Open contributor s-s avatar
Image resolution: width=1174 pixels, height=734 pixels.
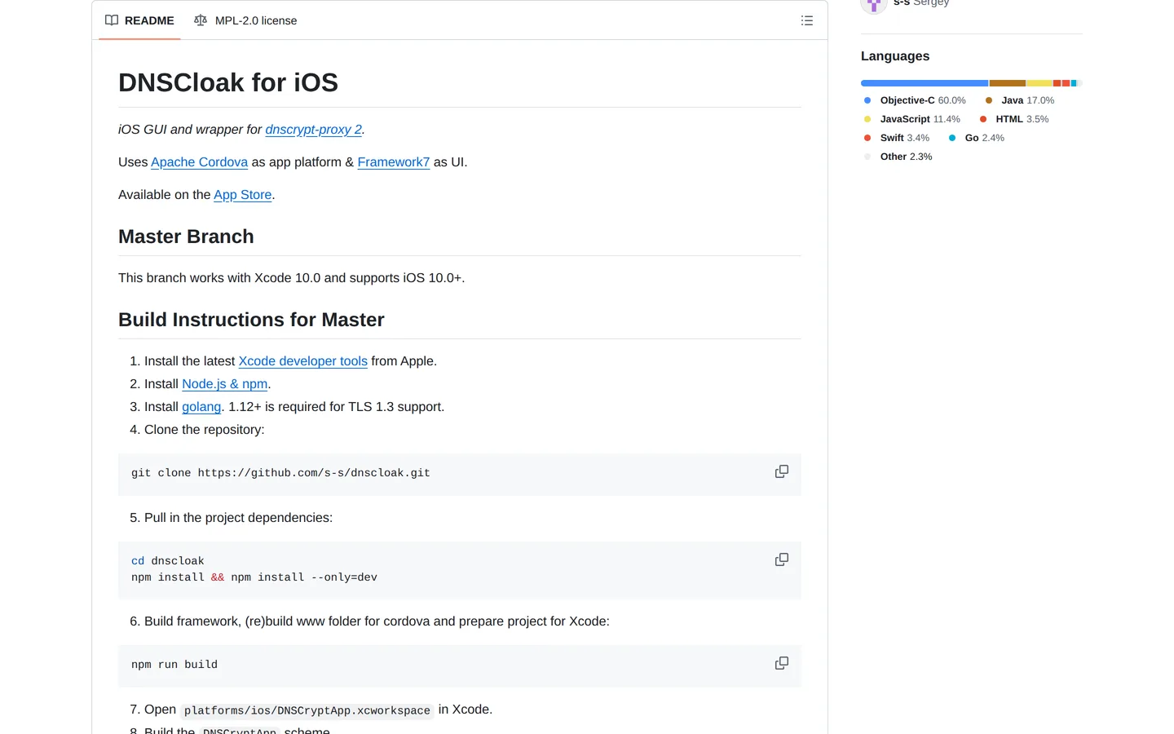click(874, 3)
